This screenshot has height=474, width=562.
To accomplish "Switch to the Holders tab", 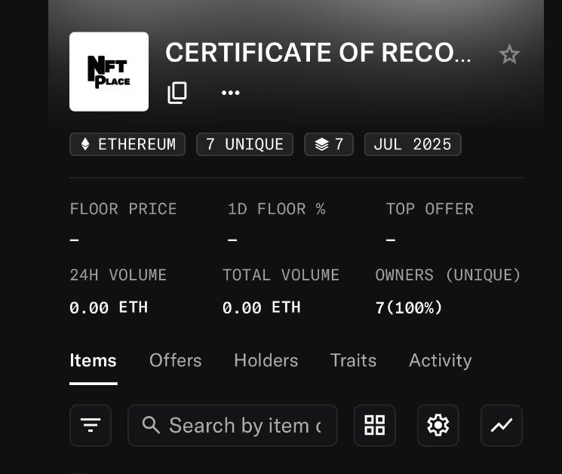I will [x=266, y=360].
